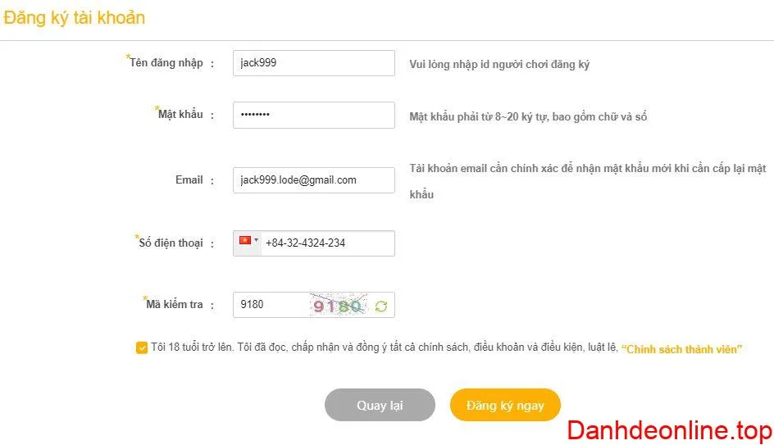The width and height of the screenshot is (774, 445).
Task: Click the Số điện thoại label
Action: point(171,243)
